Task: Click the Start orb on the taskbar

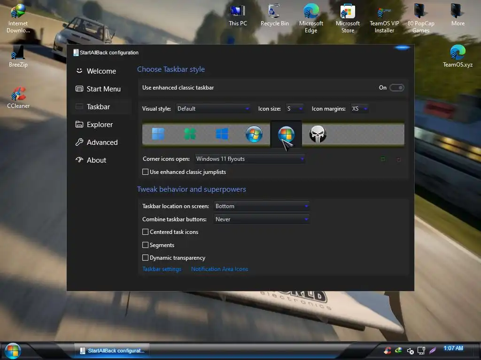Action: pyautogui.click(x=13, y=351)
